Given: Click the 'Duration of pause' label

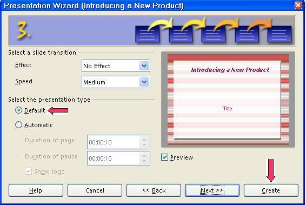Looking at the screenshot, I should pyautogui.click(x=51, y=156).
